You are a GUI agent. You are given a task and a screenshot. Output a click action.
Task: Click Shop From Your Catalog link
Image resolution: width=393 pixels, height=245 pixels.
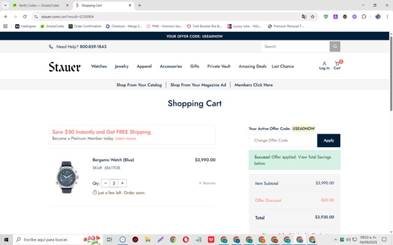(x=139, y=85)
